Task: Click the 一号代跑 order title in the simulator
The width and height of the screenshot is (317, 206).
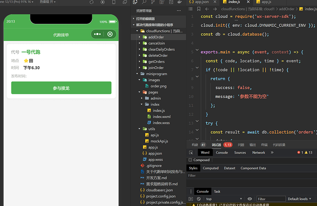Action: pyautogui.click(x=31, y=52)
